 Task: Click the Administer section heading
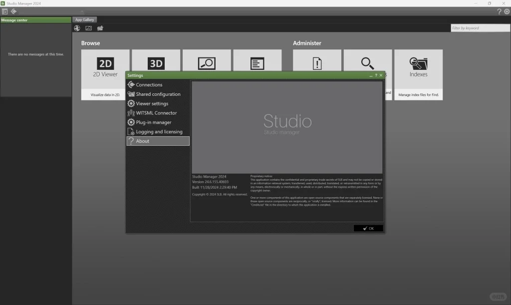307,43
